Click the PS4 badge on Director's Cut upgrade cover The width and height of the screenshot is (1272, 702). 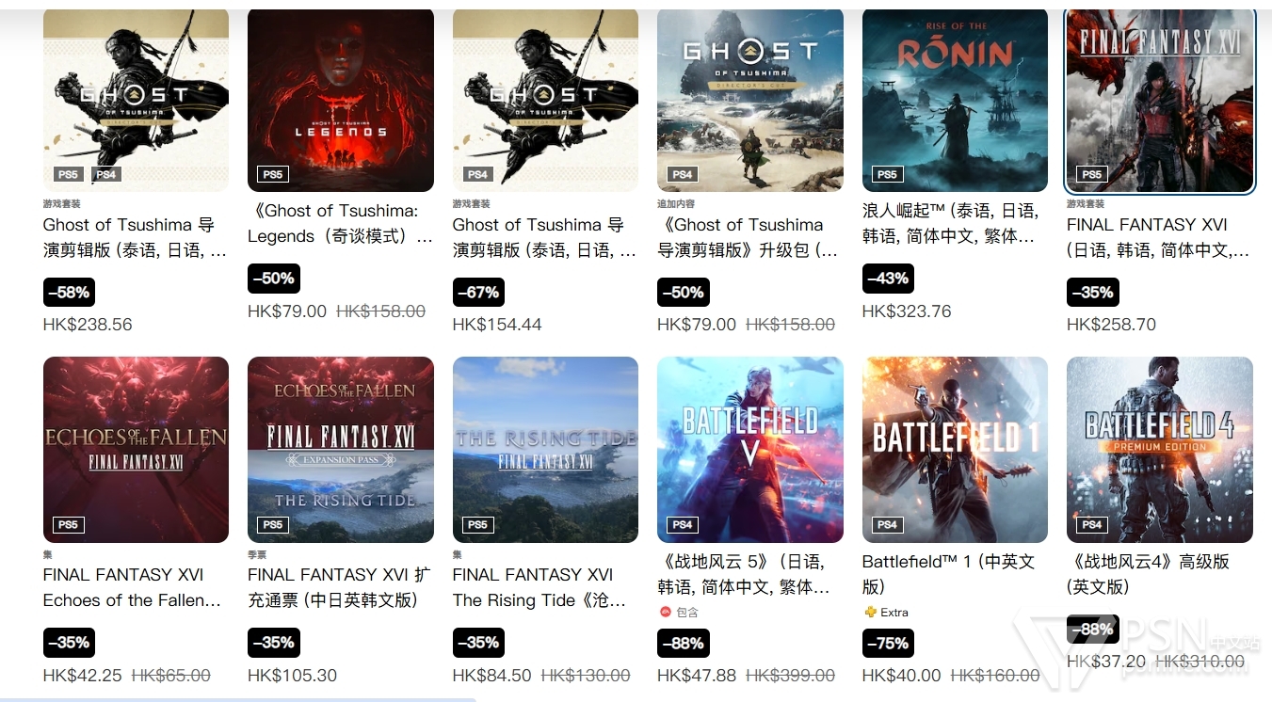click(x=683, y=174)
